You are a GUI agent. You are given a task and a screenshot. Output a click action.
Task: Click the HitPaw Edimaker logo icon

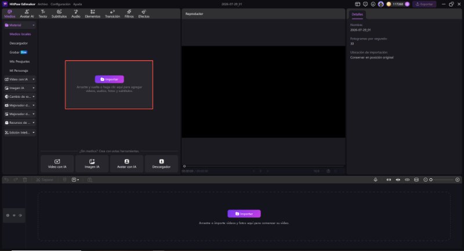coord(5,4)
